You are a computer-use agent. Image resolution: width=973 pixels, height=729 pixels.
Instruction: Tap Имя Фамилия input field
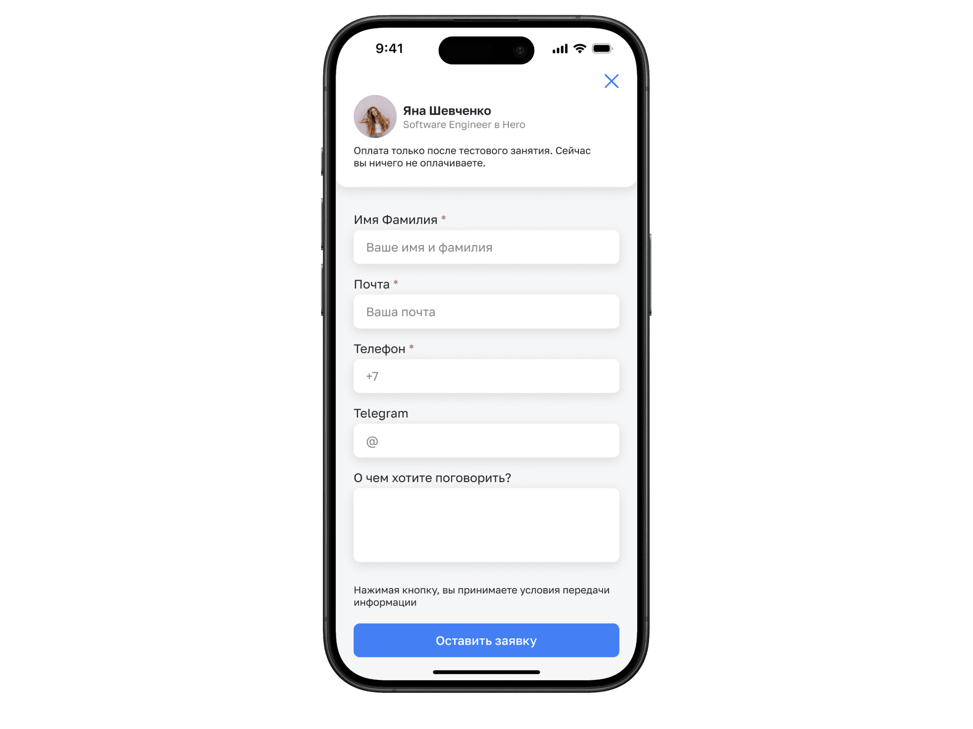tap(486, 247)
